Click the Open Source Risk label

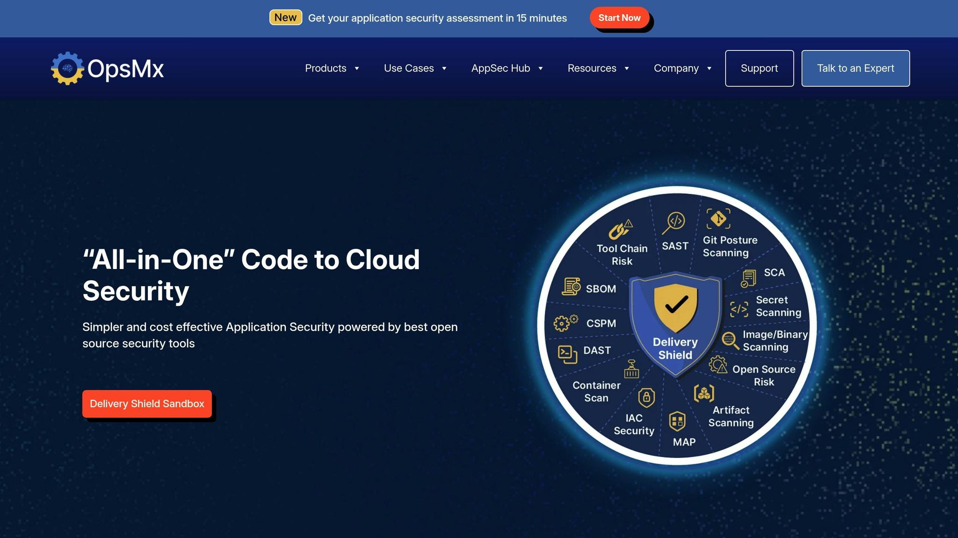coord(764,375)
